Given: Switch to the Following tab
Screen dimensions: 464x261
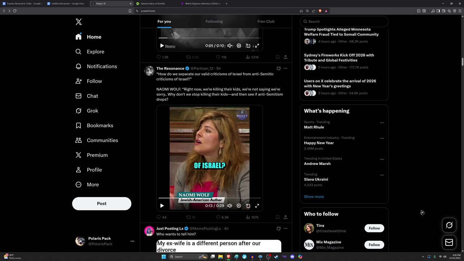Looking at the screenshot, I should (214, 21).
